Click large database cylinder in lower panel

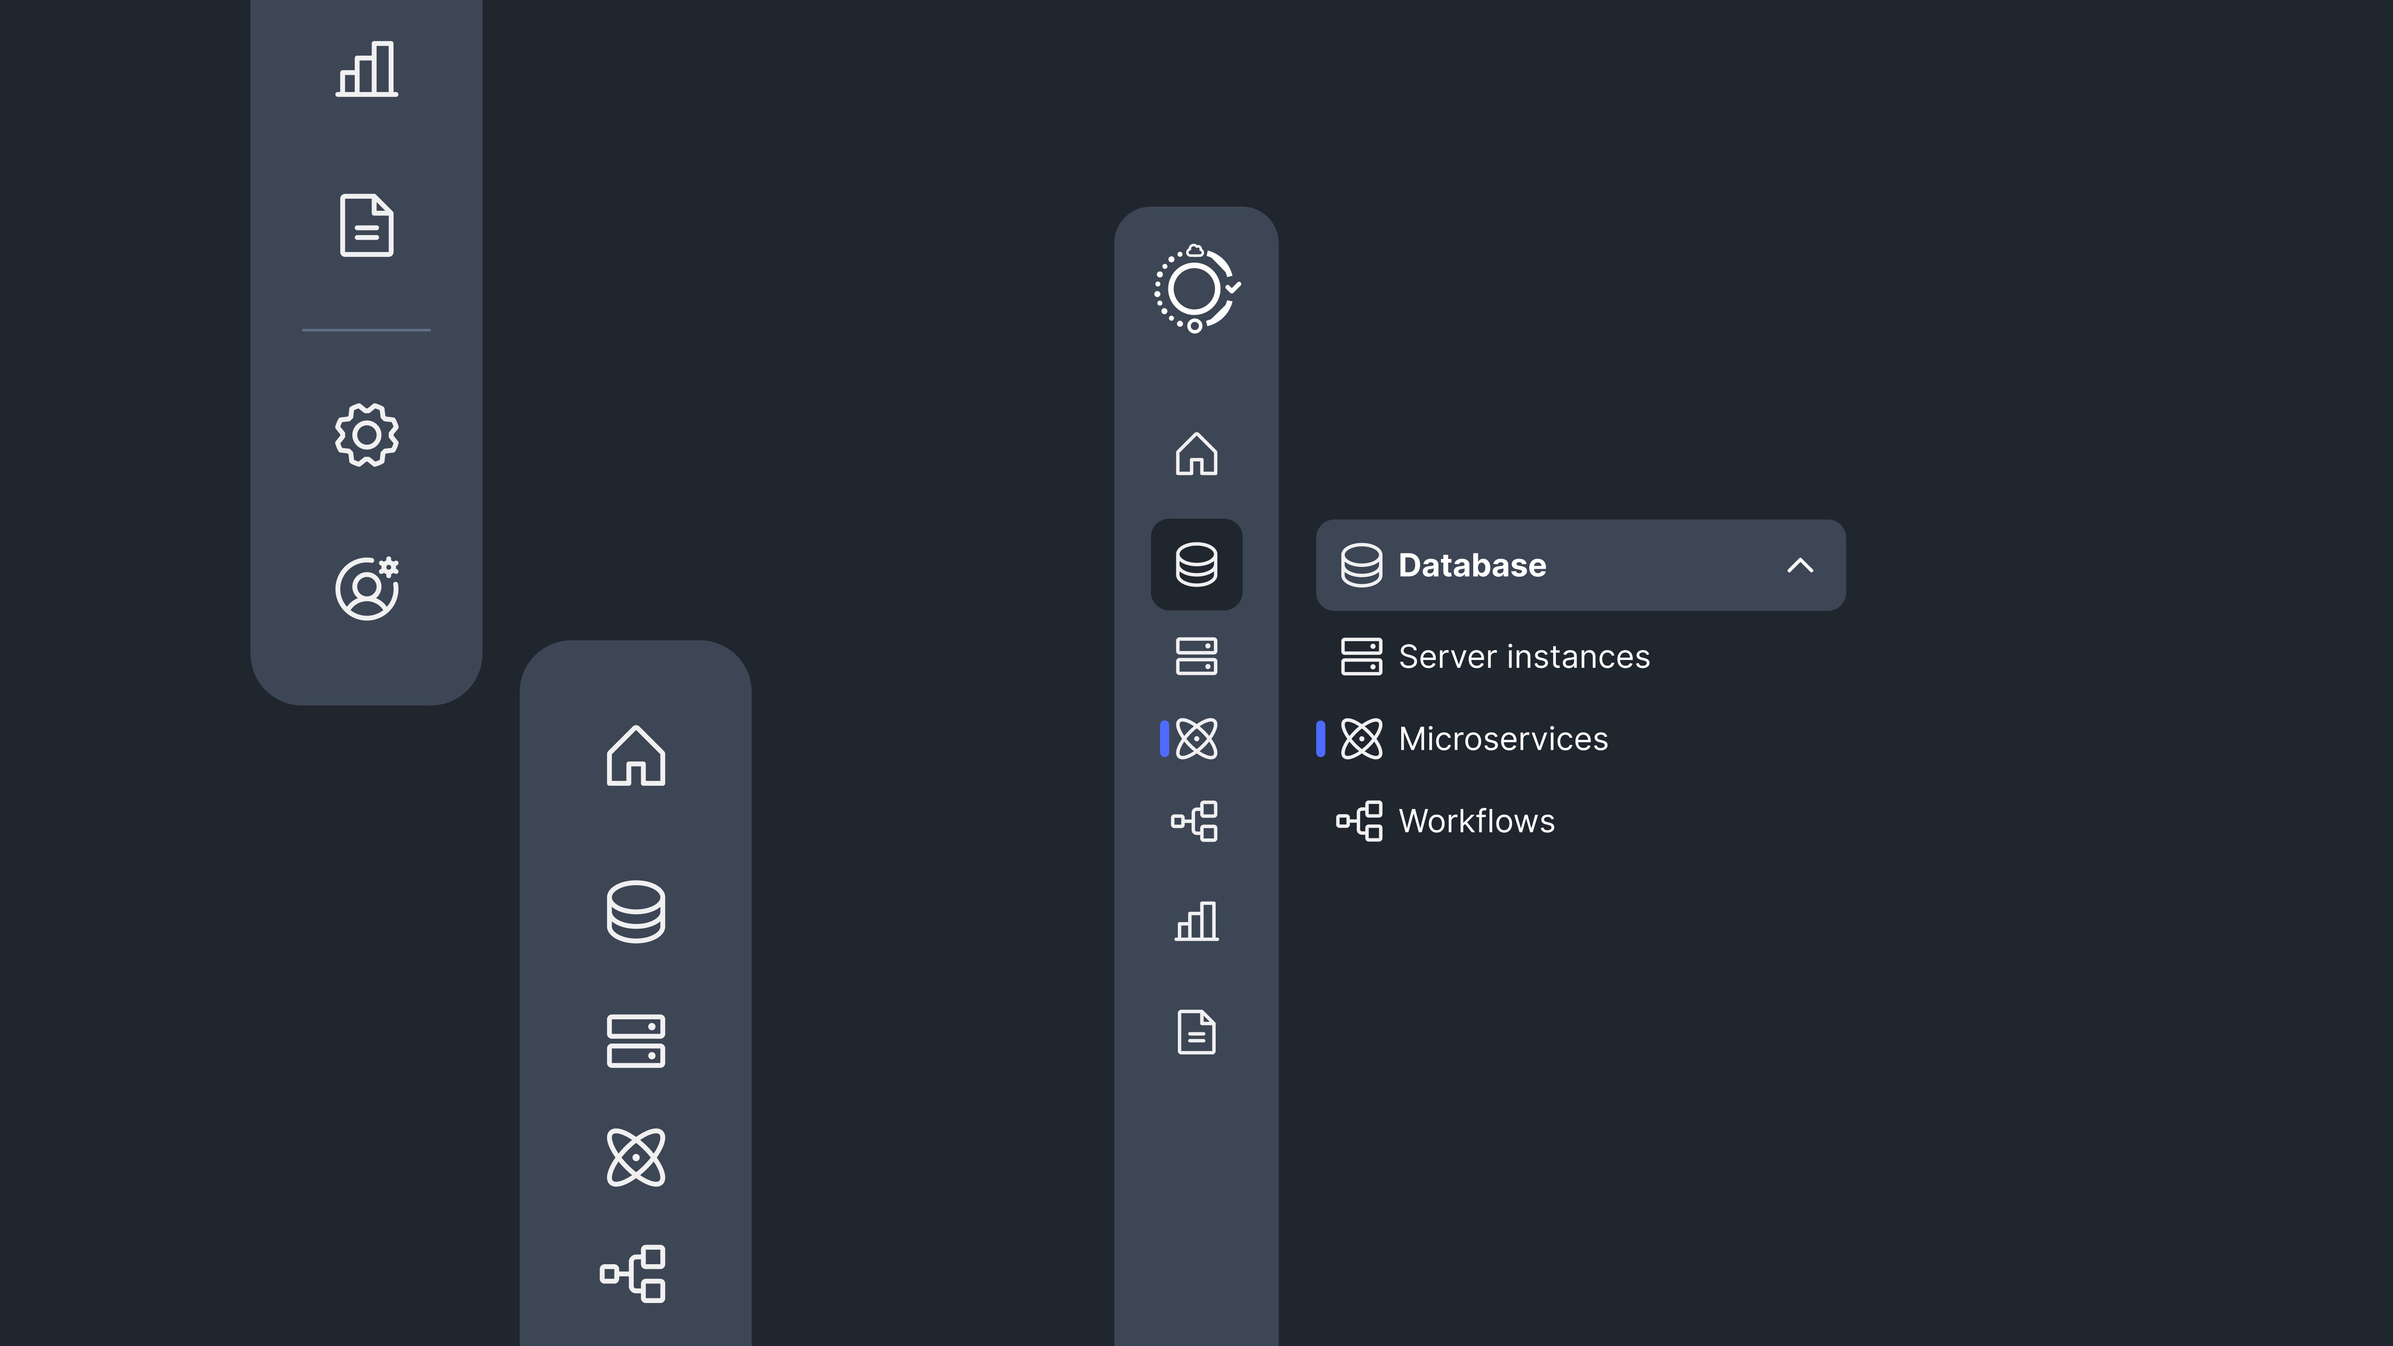pos(636,911)
